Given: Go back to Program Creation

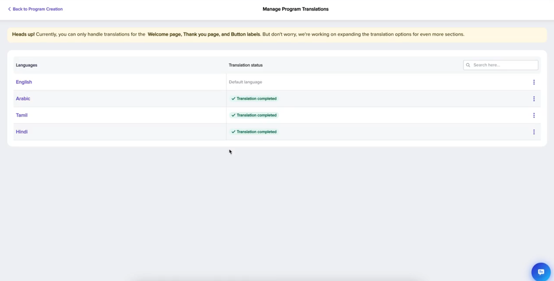Looking at the screenshot, I should 38,9.
